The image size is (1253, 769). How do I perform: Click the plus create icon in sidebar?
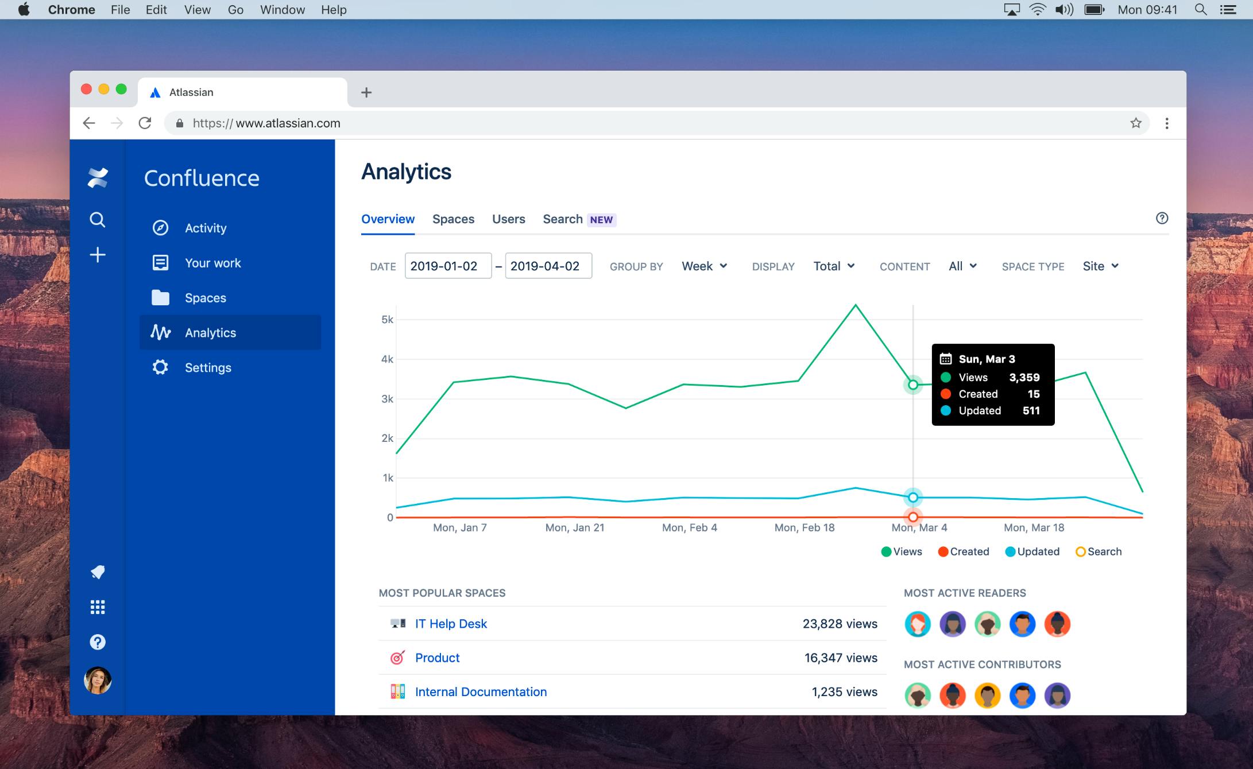coord(98,255)
